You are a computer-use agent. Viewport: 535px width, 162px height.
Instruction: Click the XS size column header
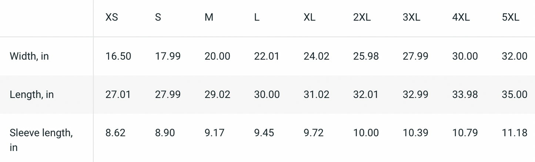(x=112, y=17)
